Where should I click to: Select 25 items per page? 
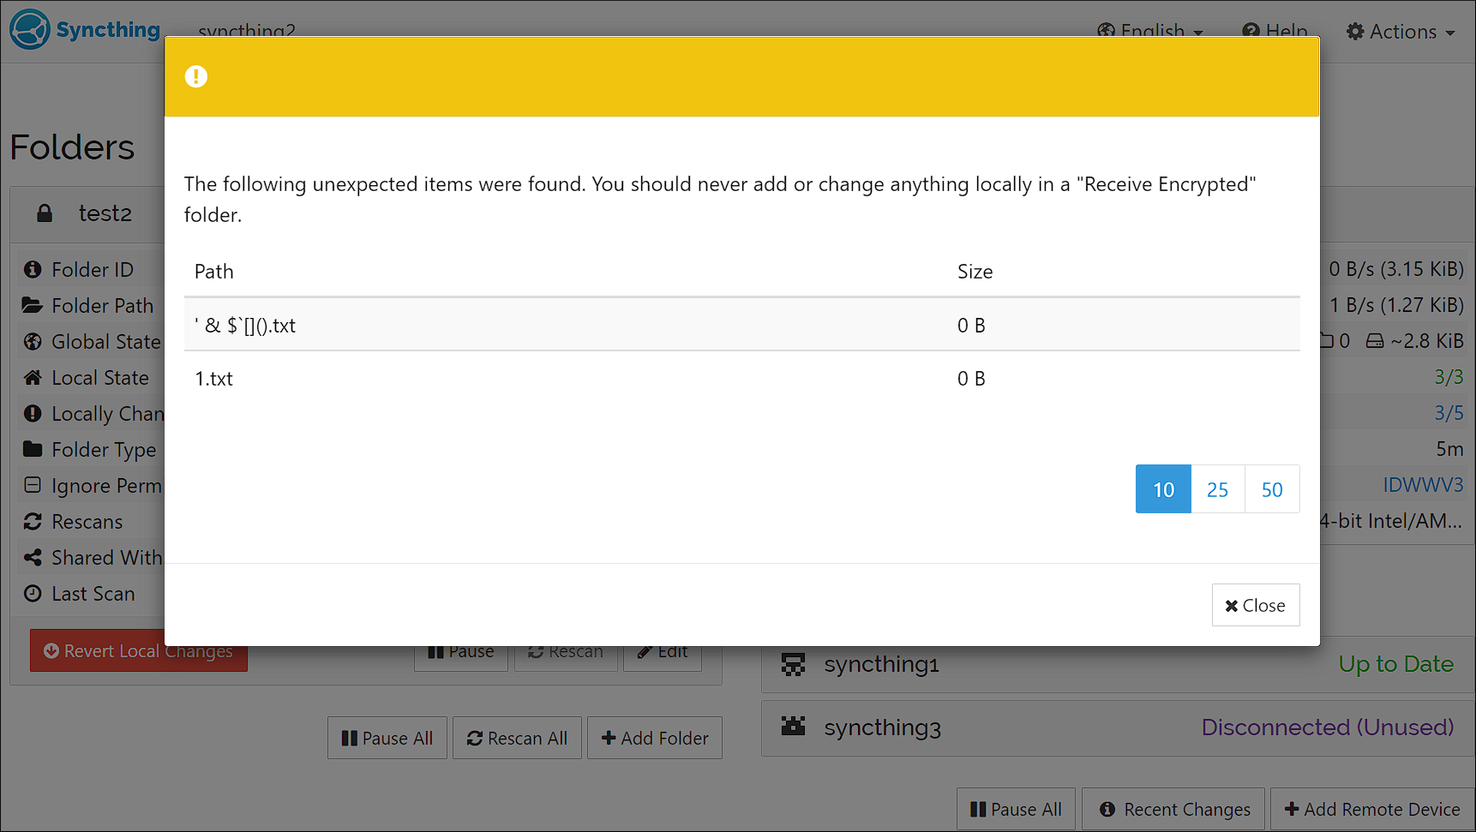click(x=1217, y=488)
